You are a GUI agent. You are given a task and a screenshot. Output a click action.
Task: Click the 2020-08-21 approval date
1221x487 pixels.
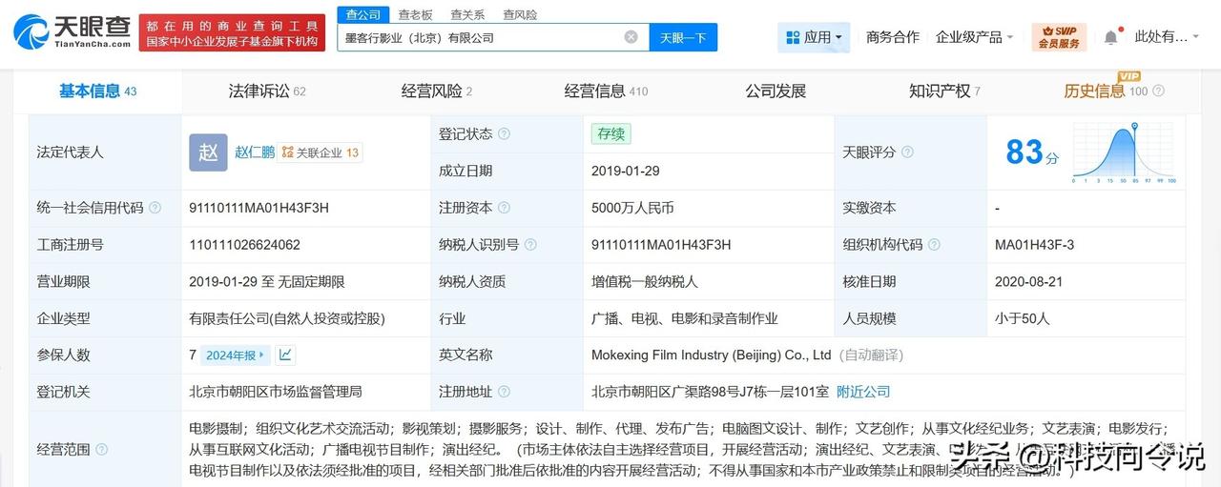(x=1028, y=281)
